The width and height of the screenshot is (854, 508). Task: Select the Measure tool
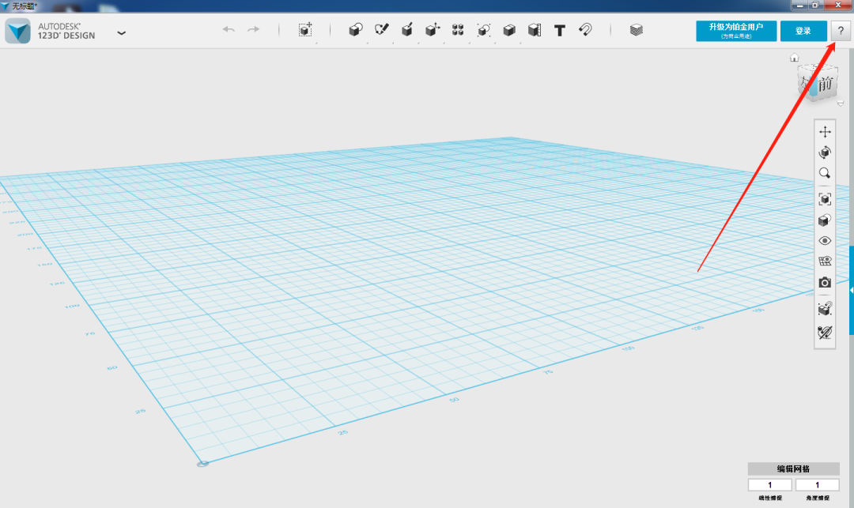(535, 30)
